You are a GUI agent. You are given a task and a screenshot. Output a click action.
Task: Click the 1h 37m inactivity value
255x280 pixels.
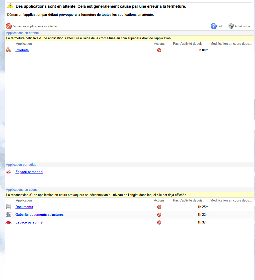pos(203,222)
